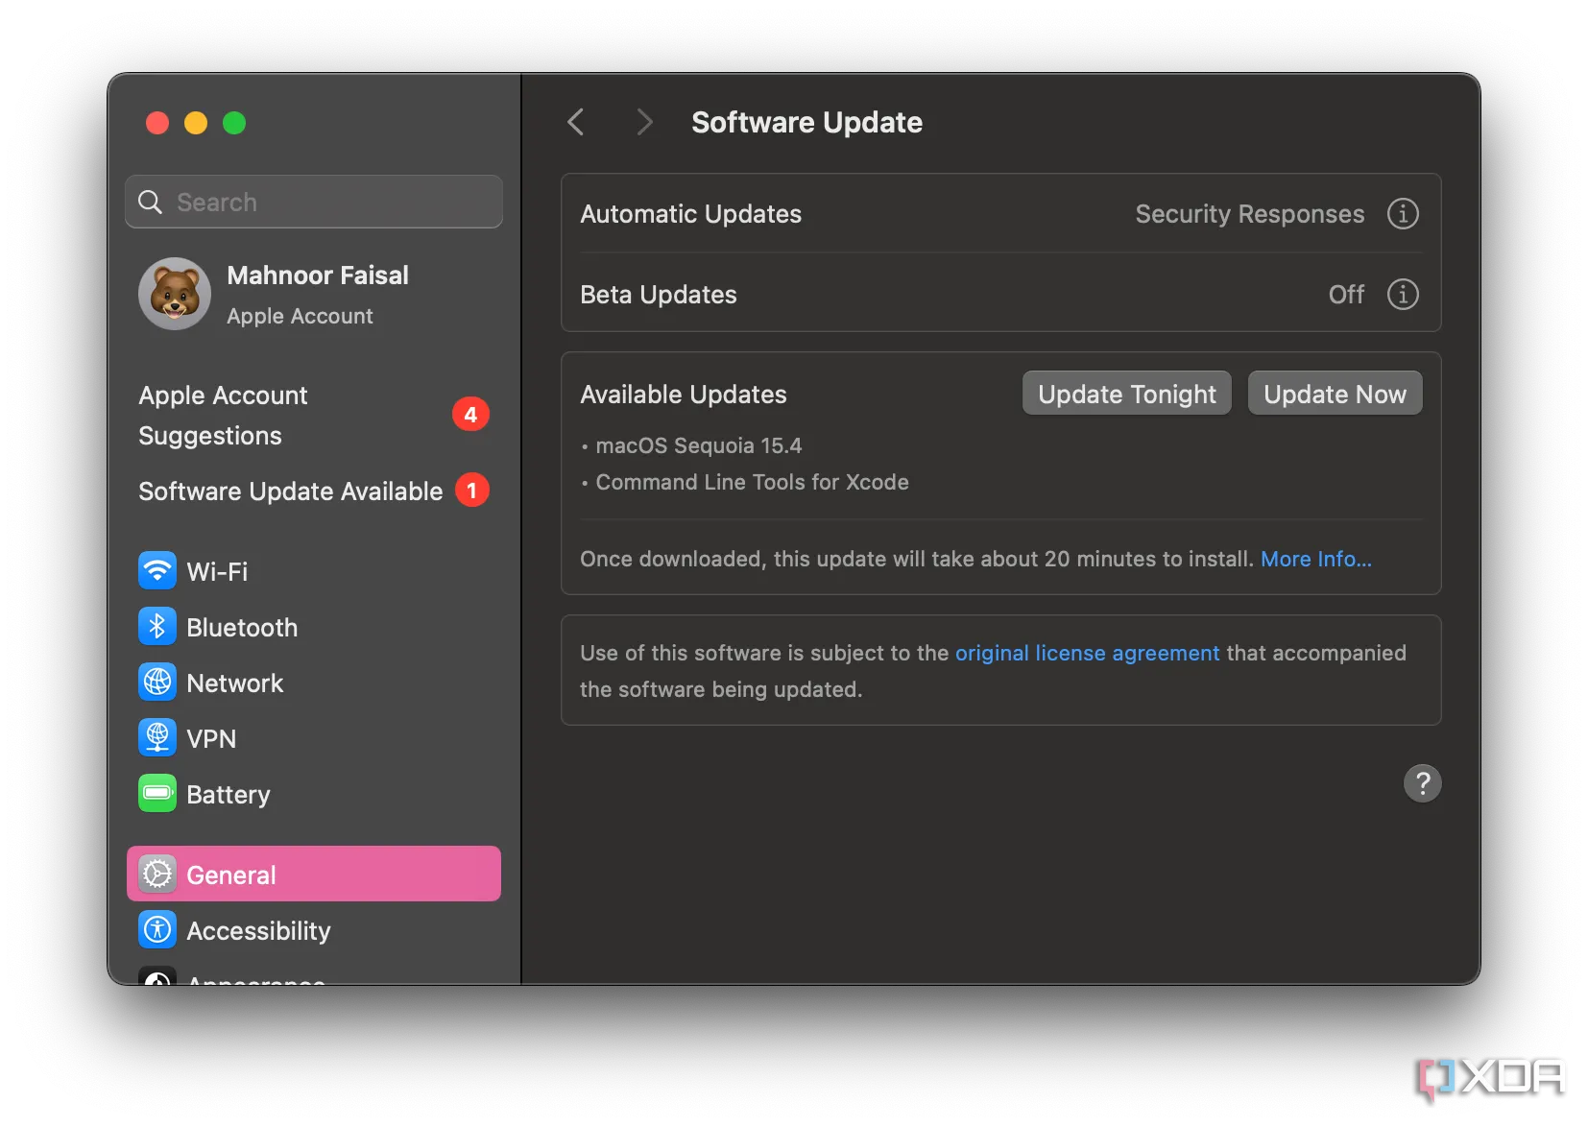Open Accessibility settings

314,930
